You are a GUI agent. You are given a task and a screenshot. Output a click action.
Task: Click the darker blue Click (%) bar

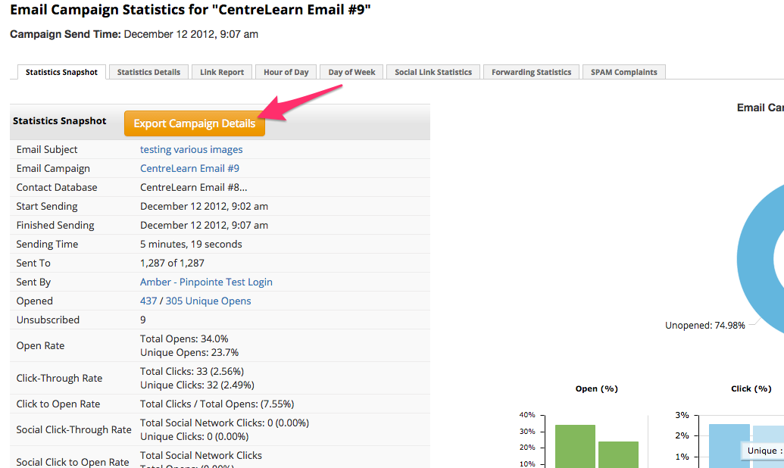tap(729, 446)
